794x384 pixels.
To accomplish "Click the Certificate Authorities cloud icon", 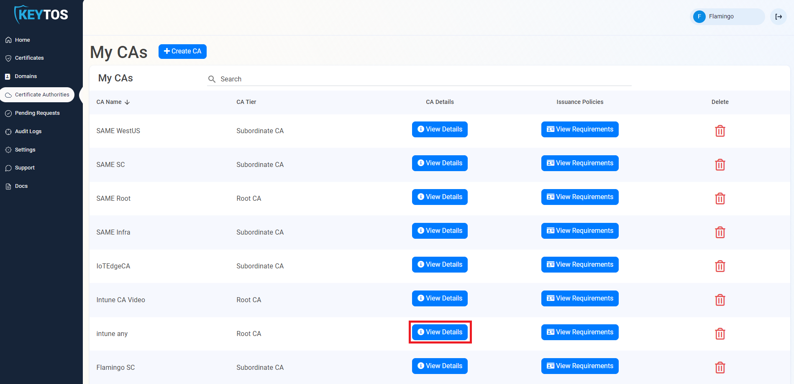I will pyautogui.click(x=8, y=95).
